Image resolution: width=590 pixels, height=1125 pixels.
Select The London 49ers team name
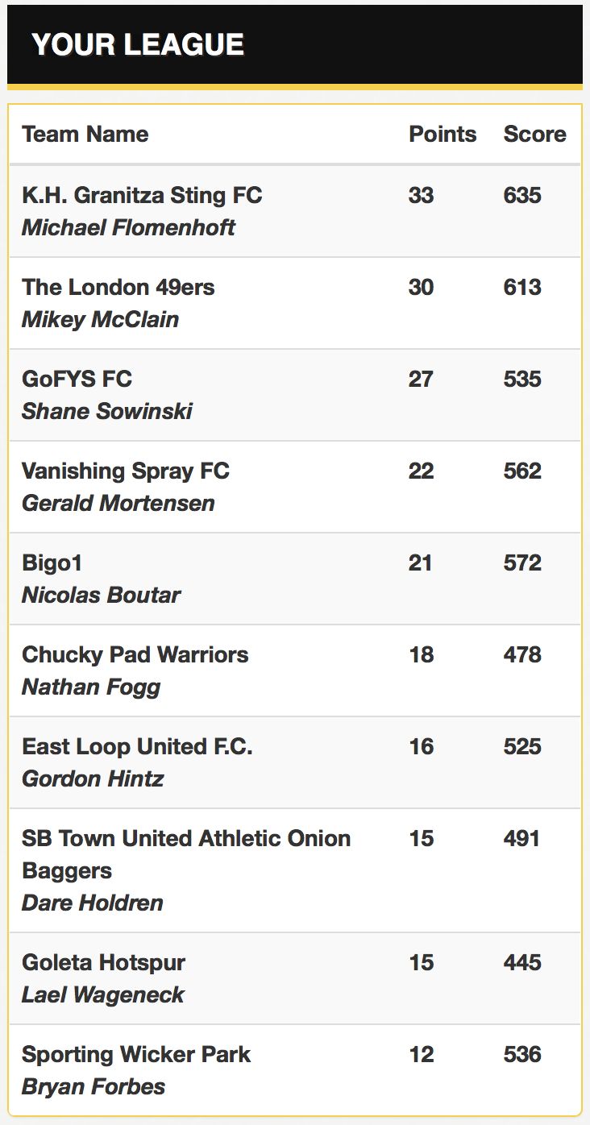[x=118, y=287]
